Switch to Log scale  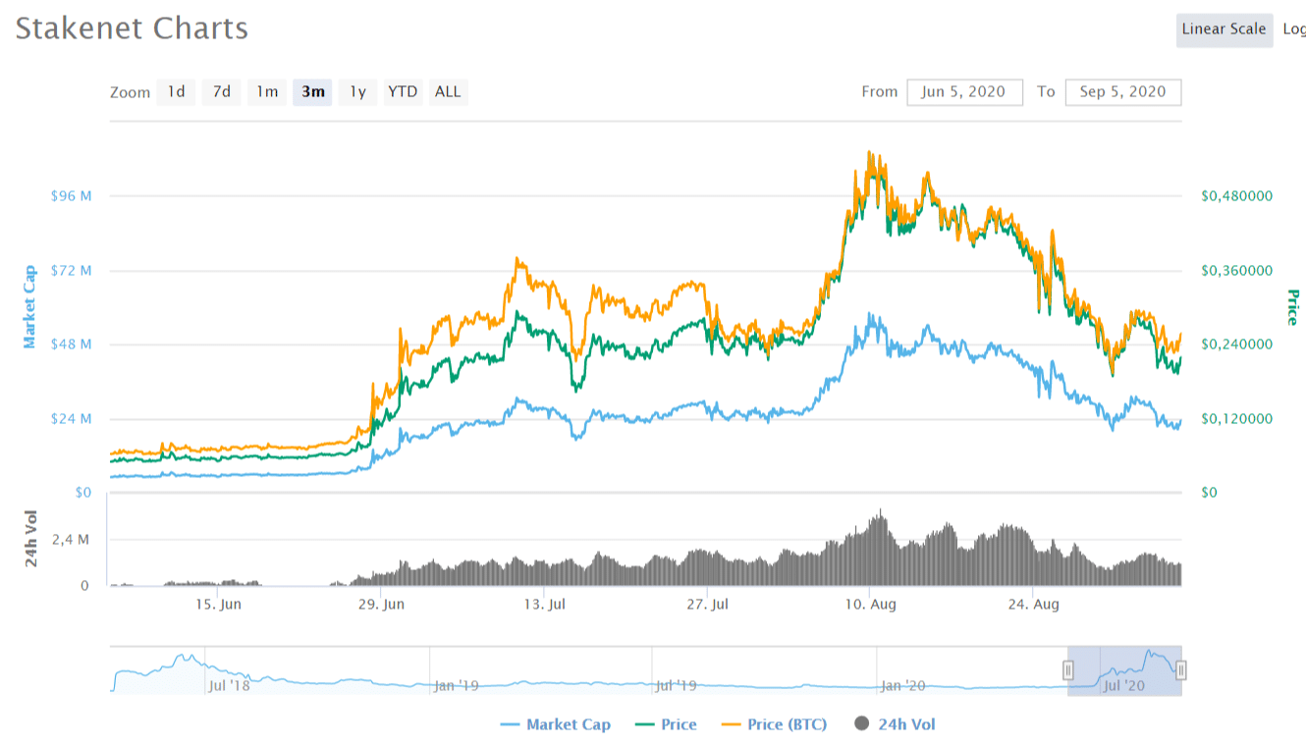(x=1293, y=29)
